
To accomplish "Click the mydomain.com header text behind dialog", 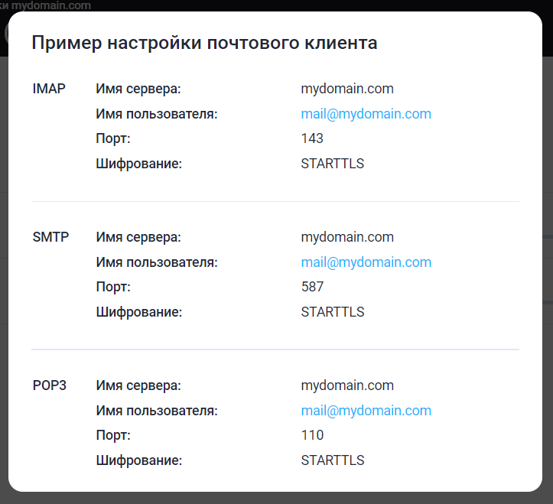I will (x=50, y=5).
